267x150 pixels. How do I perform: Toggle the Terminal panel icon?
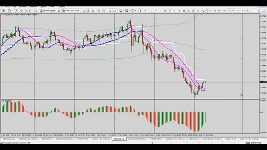(x=30, y=11)
